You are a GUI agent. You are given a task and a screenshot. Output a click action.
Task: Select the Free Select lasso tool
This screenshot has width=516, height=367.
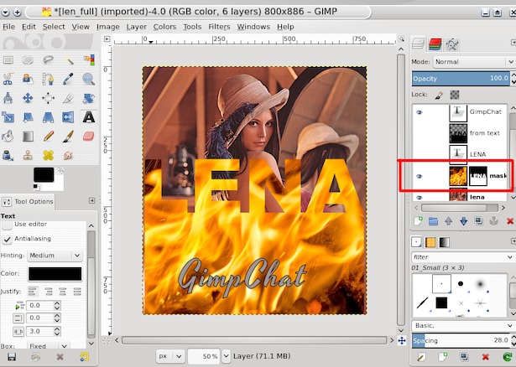click(x=48, y=59)
